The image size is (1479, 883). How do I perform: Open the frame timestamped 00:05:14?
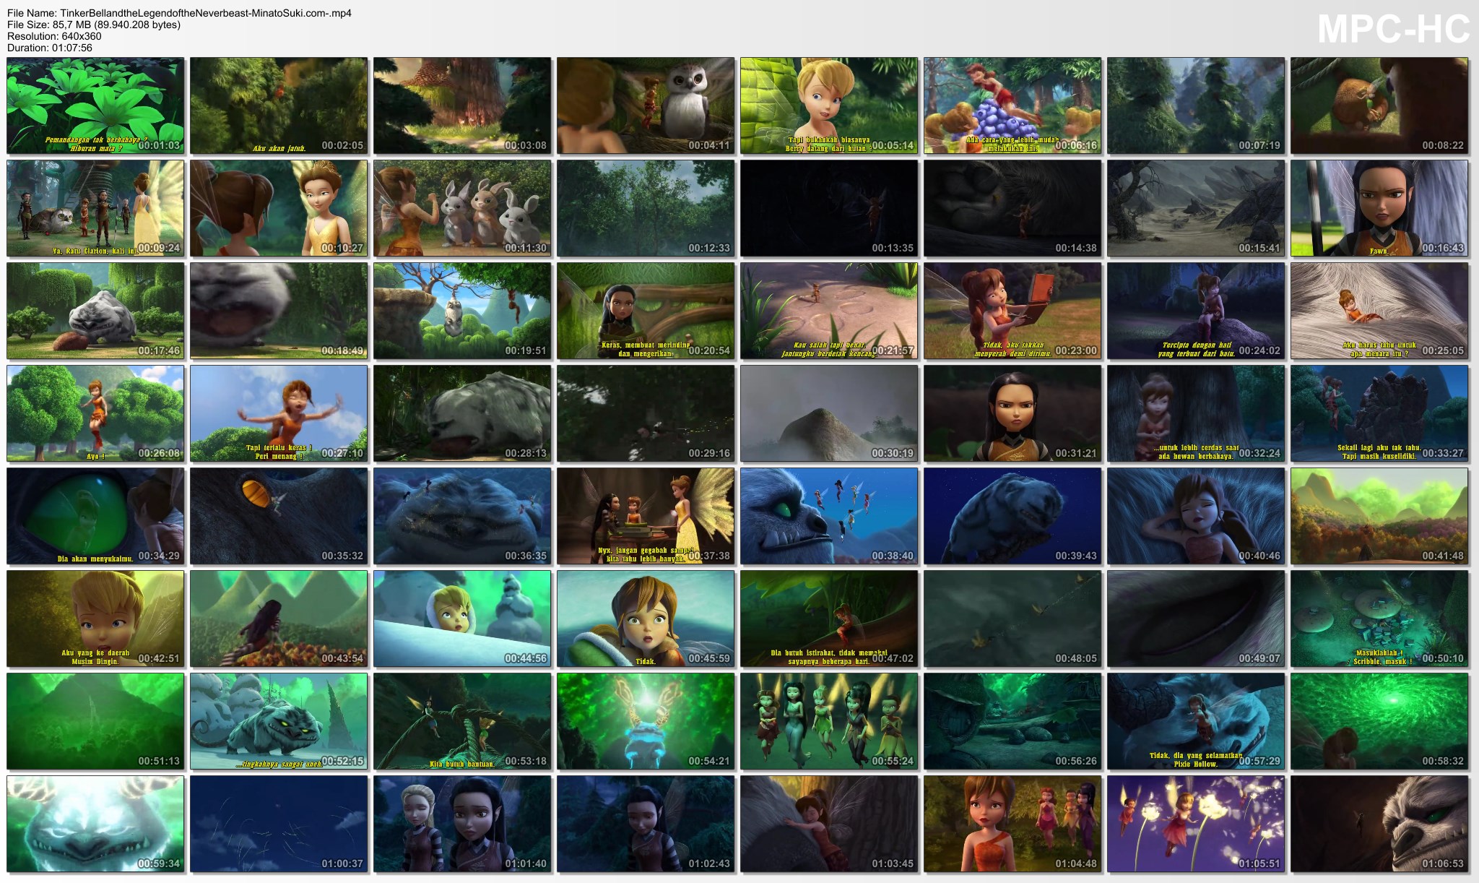(x=829, y=105)
